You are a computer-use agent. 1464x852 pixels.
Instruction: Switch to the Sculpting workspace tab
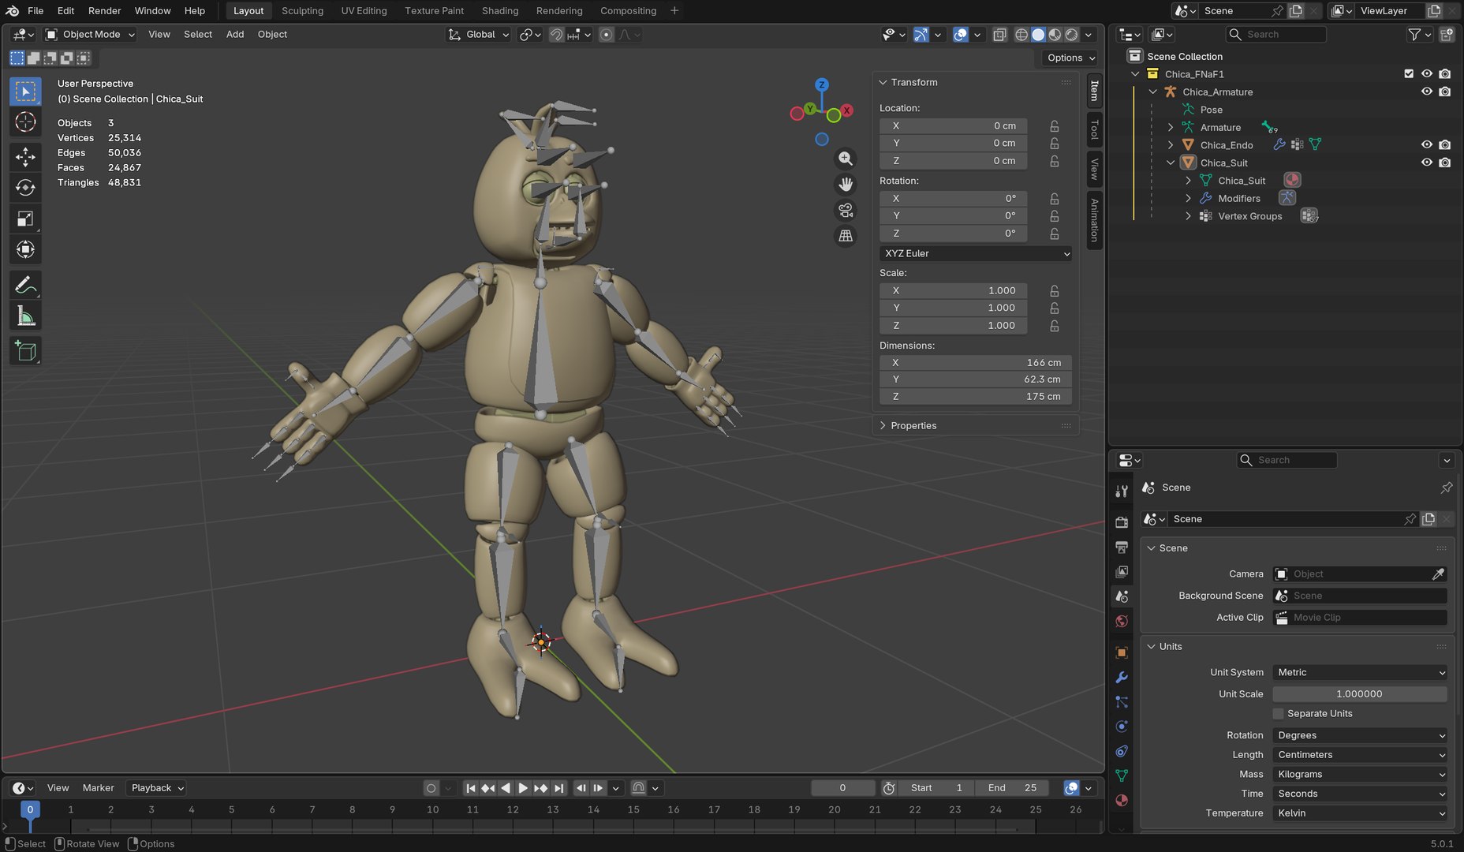[x=302, y=10]
